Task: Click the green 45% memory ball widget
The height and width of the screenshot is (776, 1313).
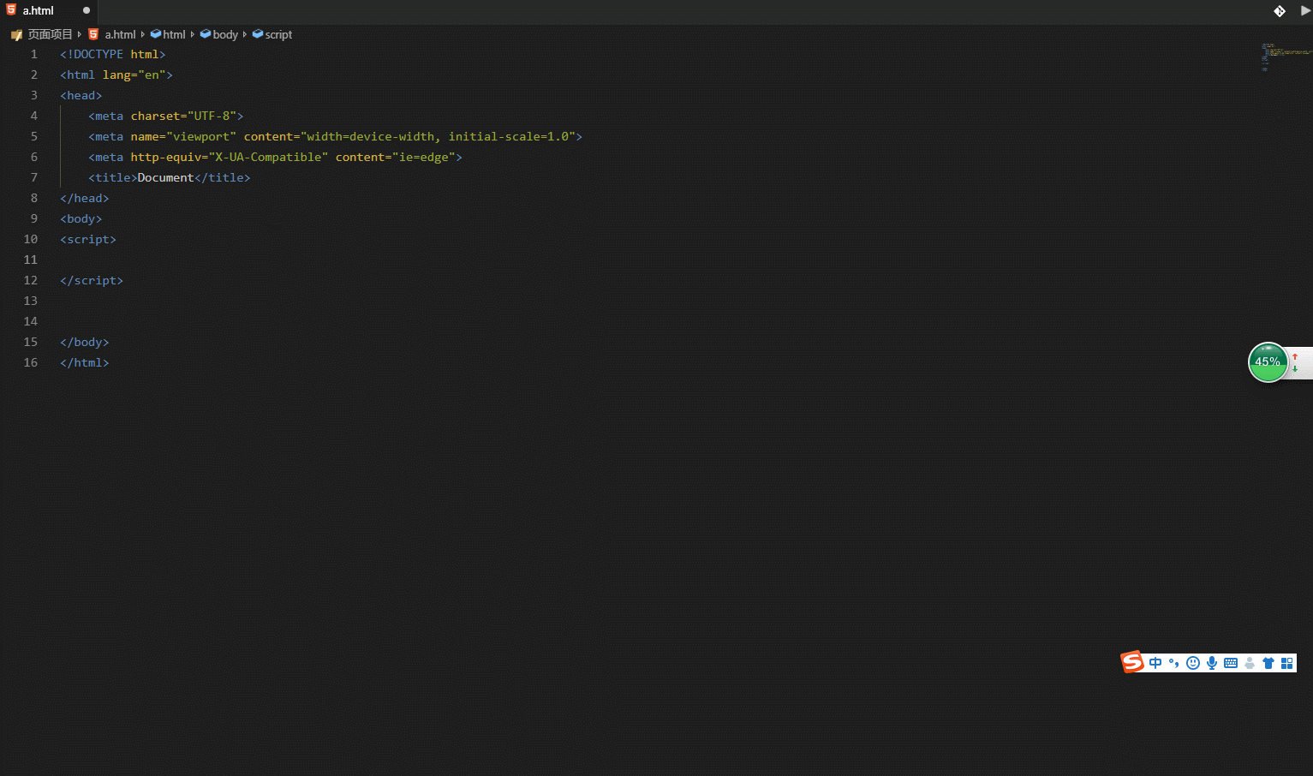Action: pos(1268,361)
